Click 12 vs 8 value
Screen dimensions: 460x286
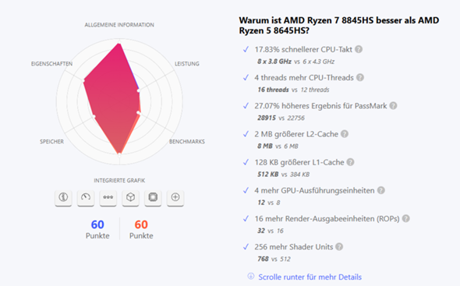(269, 203)
